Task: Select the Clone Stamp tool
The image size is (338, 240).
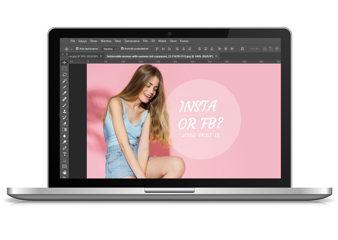Action: (x=64, y=111)
